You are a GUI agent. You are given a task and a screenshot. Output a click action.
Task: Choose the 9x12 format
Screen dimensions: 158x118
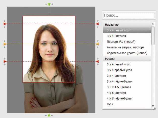127,104
